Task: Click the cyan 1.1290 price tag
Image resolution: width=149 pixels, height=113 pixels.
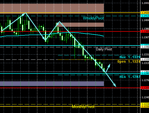Action: [145, 73]
